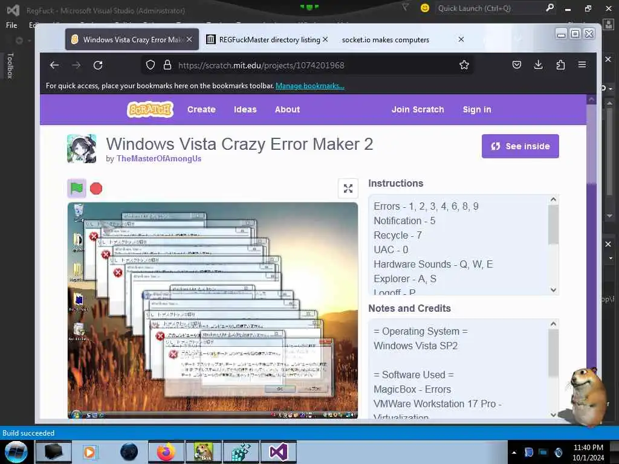Open the dark globe taskbar icon
The width and height of the screenshot is (619, 464).
click(x=129, y=452)
